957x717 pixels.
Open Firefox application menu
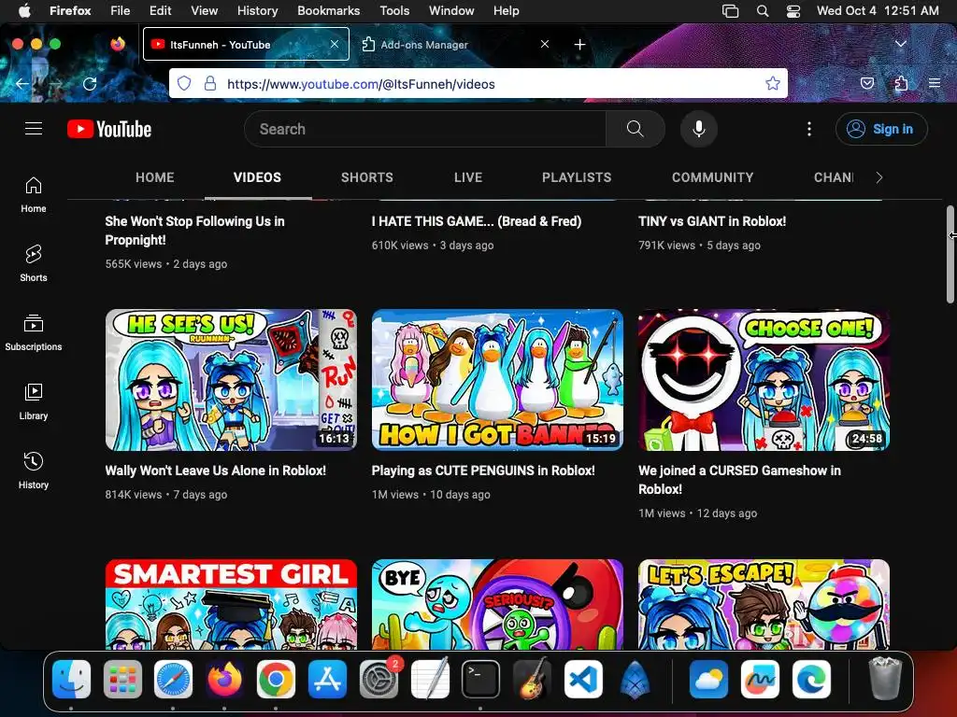click(935, 83)
